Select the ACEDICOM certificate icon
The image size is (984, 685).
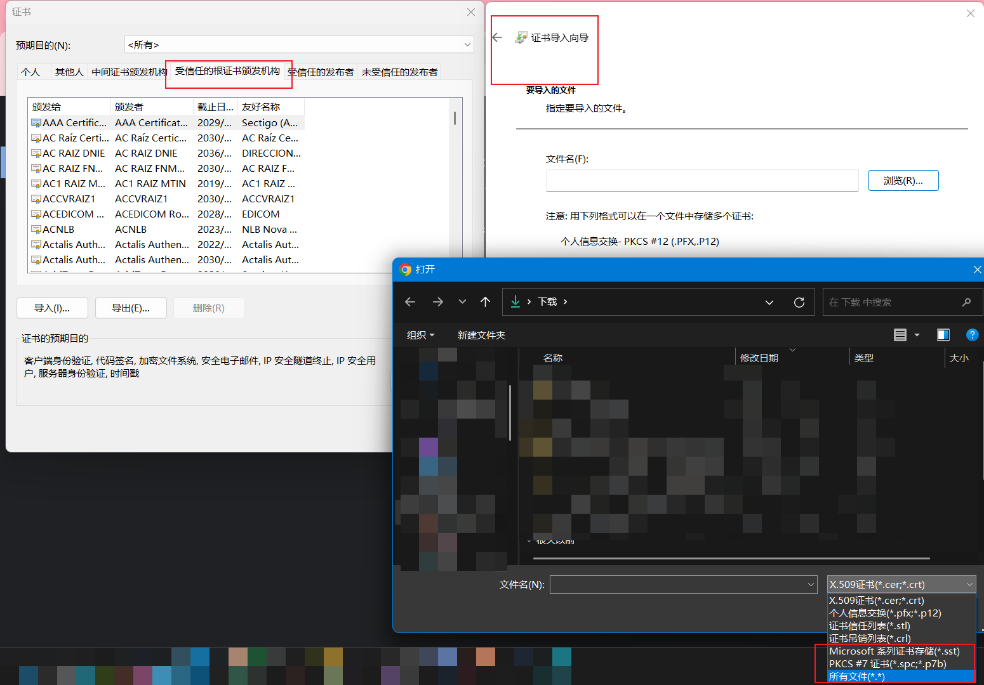[36, 214]
